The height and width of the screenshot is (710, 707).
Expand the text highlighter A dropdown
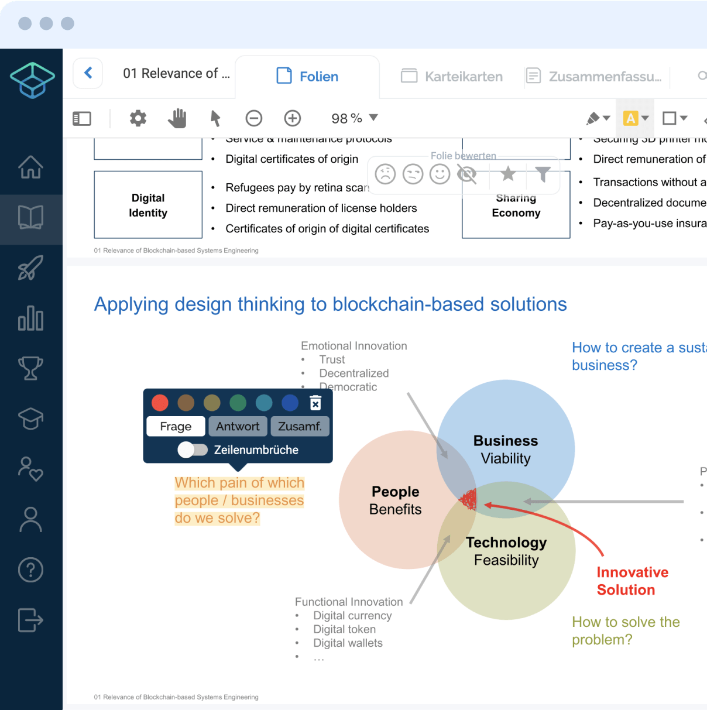(645, 118)
